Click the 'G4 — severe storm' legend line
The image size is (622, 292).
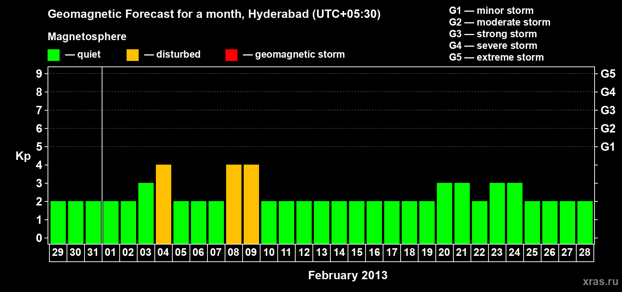[493, 46]
